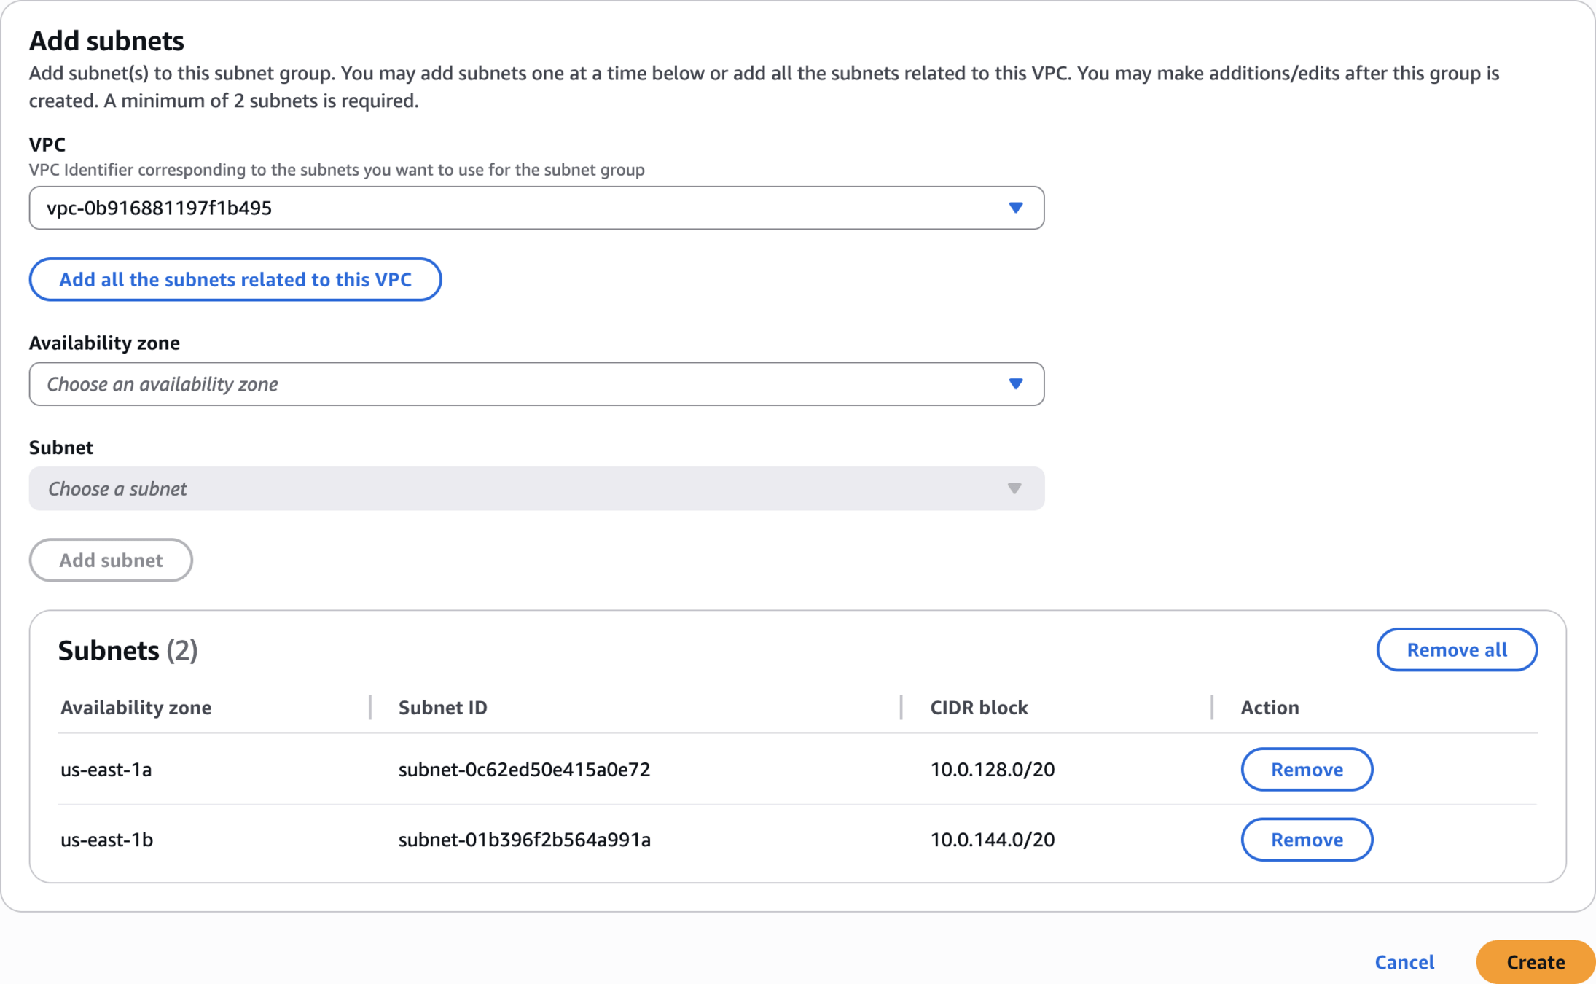Select subnet-01b396f2b564a991a ID text

point(524,839)
